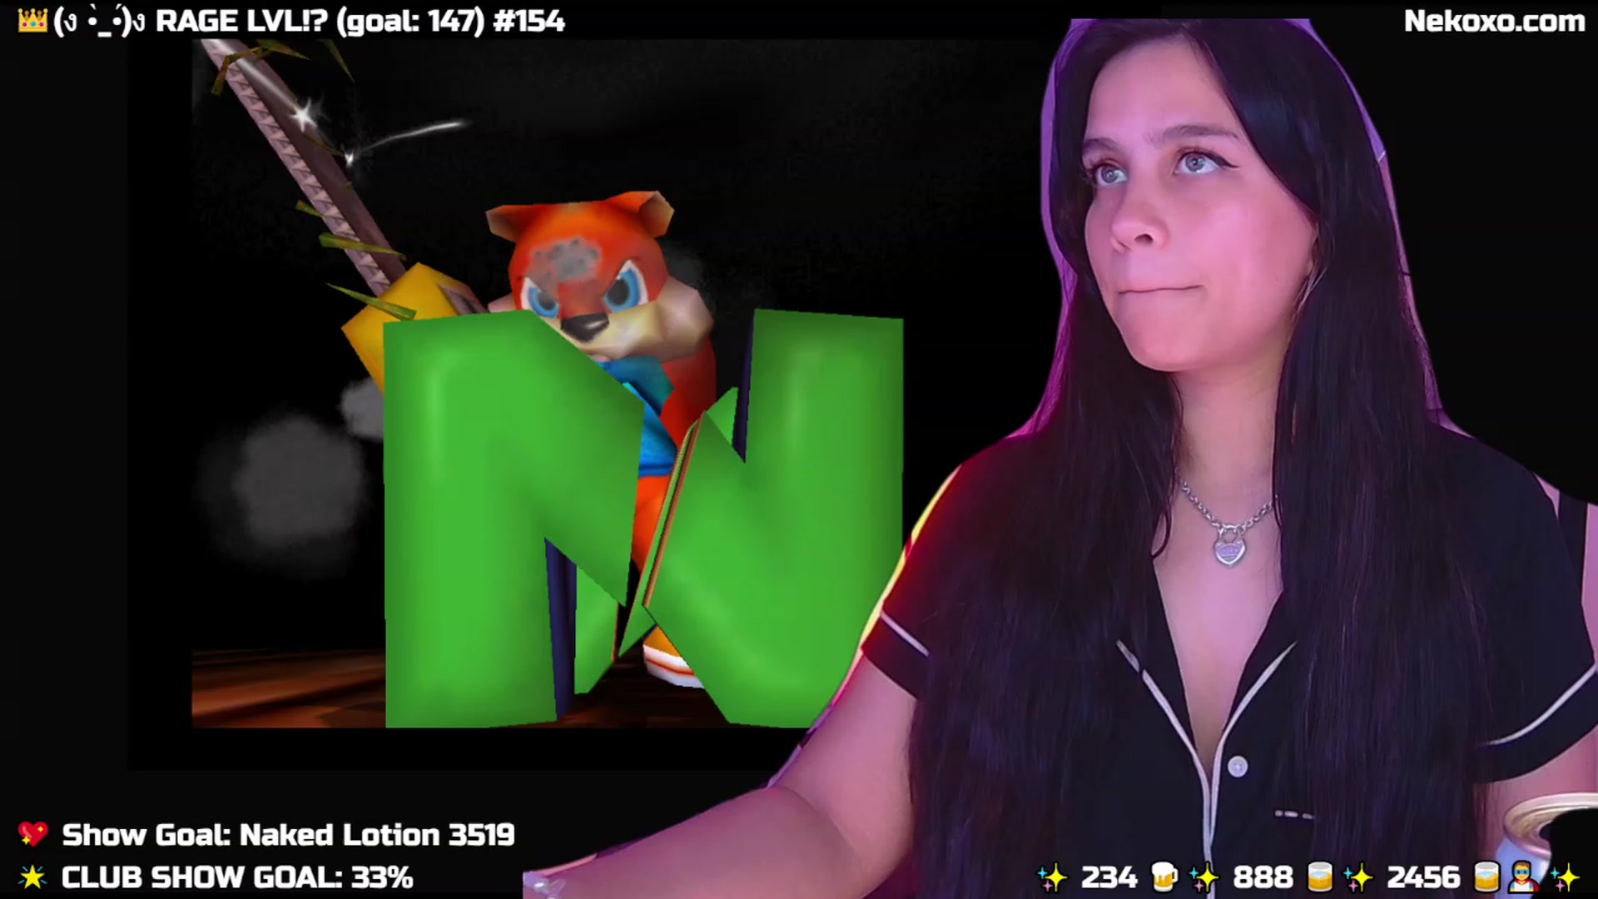Click the 'CLUB SHOW GOAL: 33%' text
The width and height of the screenshot is (1598, 899).
237,877
